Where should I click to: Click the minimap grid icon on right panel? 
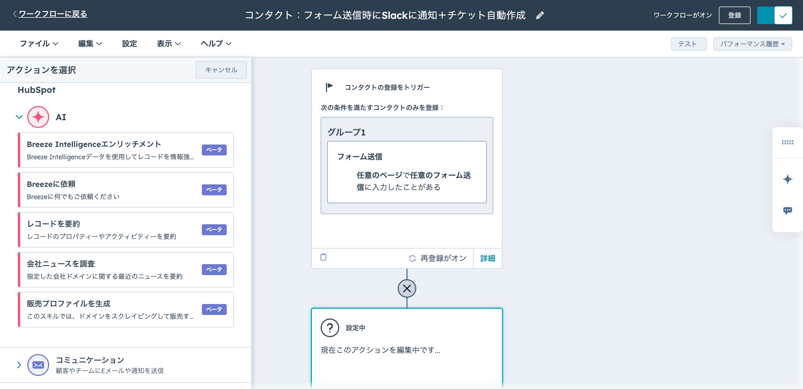pyautogui.click(x=788, y=142)
